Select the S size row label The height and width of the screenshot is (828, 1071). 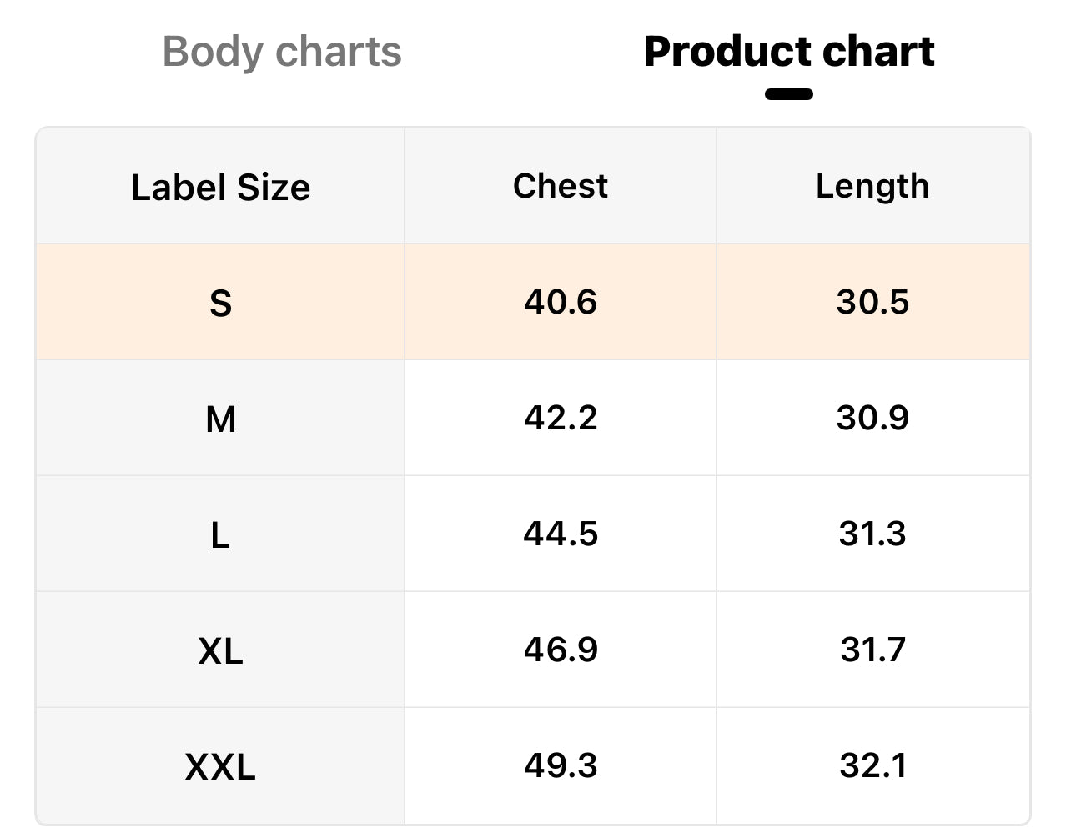point(220,302)
